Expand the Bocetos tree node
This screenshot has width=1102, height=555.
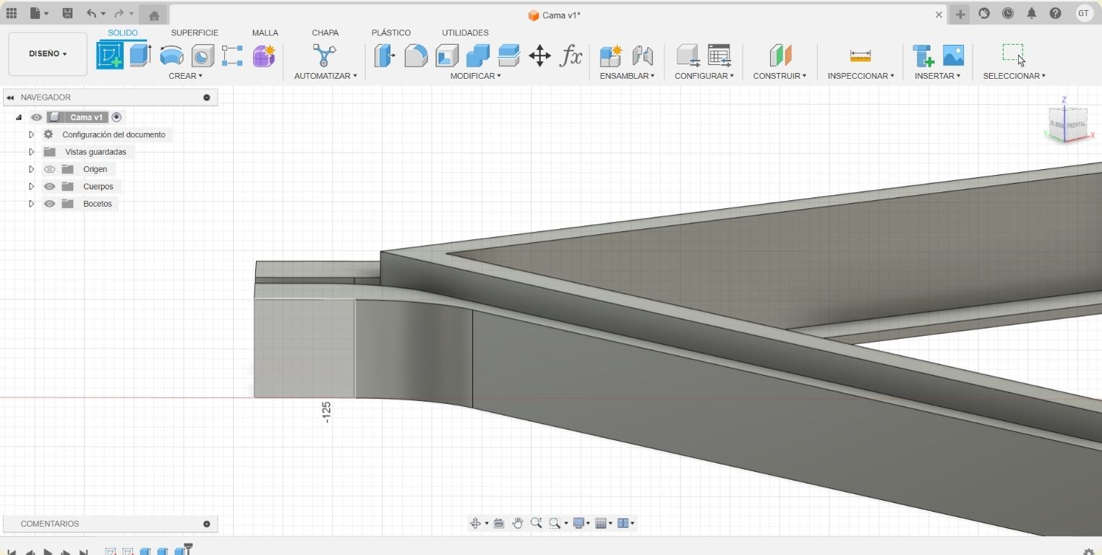(x=31, y=204)
